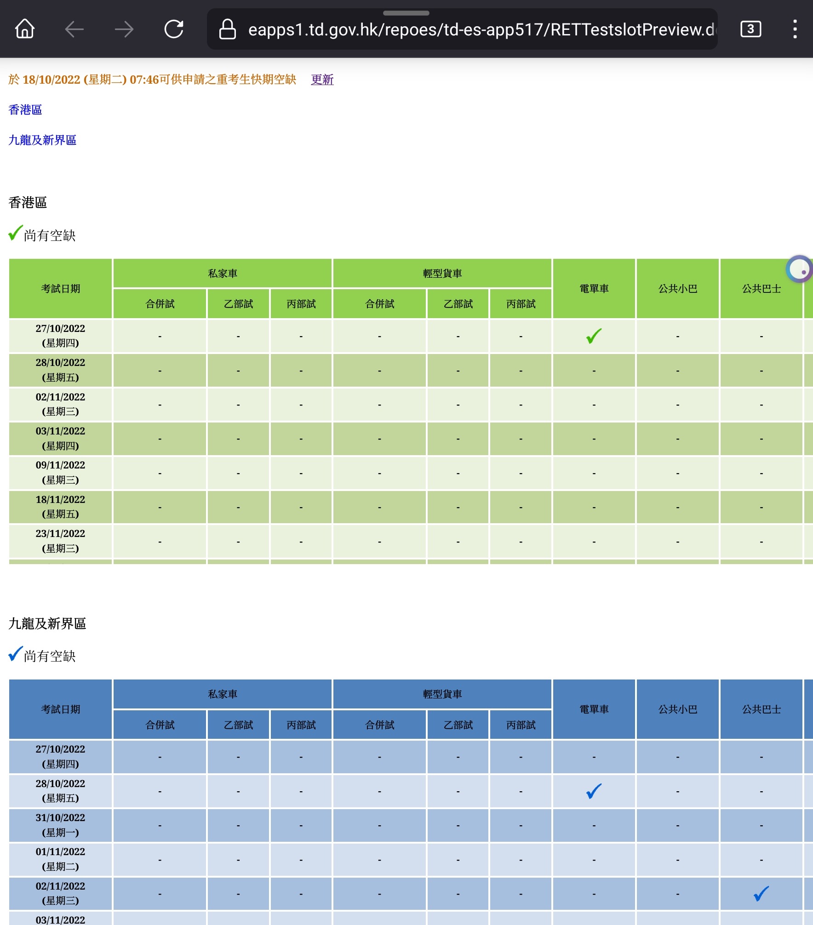Screen dimensions: 813x925
Task: Jump to 香港區 anchor link
Action: [x=25, y=110]
